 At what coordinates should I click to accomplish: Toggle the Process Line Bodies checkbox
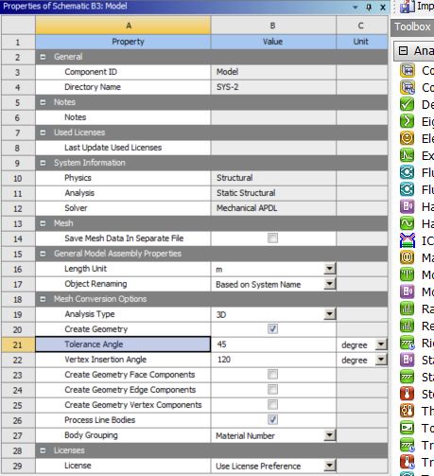coord(272,420)
